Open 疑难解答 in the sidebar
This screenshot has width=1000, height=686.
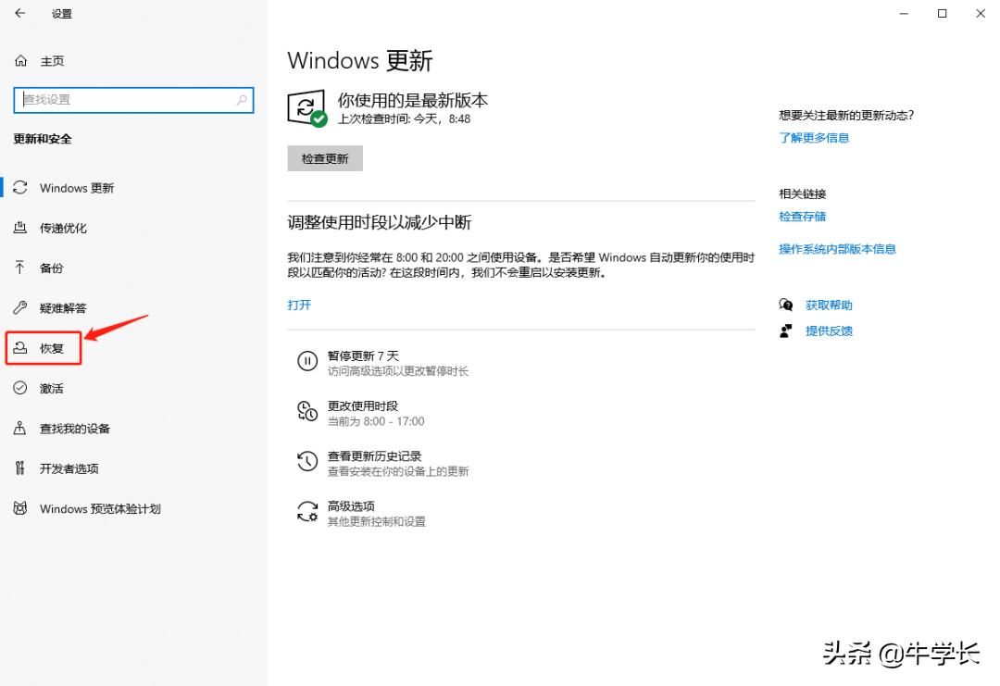[x=63, y=308]
